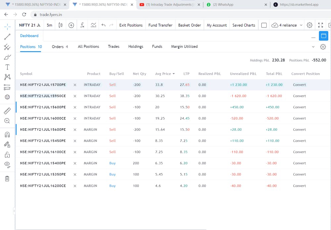Expand the 5m timeframe selector
The width and height of the screenshot is (331, 230).
point(49,25)
